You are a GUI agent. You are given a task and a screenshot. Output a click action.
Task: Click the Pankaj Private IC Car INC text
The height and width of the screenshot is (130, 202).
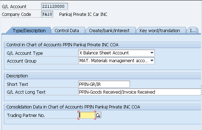[x=83, y=14]
